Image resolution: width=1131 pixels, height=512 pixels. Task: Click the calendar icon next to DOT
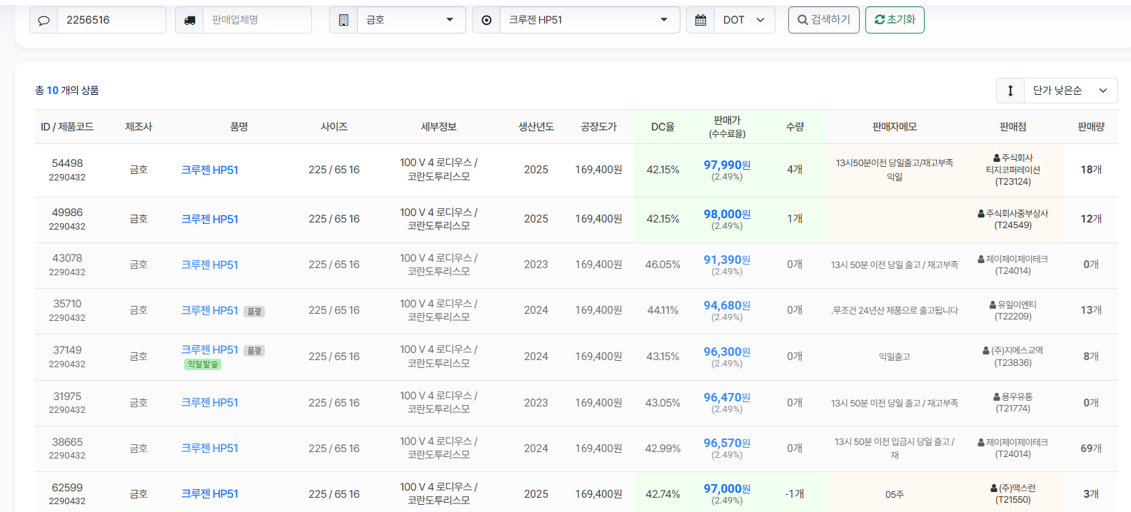[x=700, y=20]
